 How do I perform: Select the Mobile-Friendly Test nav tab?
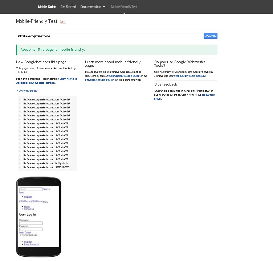[124, 7]
